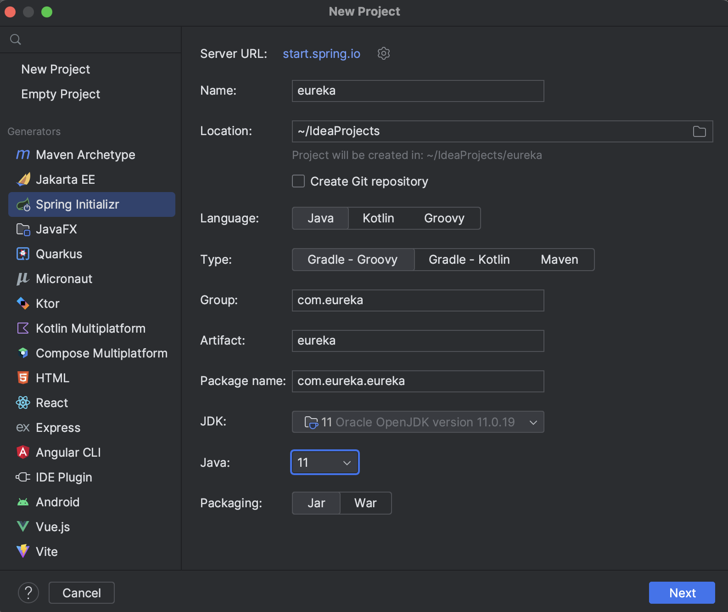
Task: Click the Name input field
Action: [x=418, y=91]
